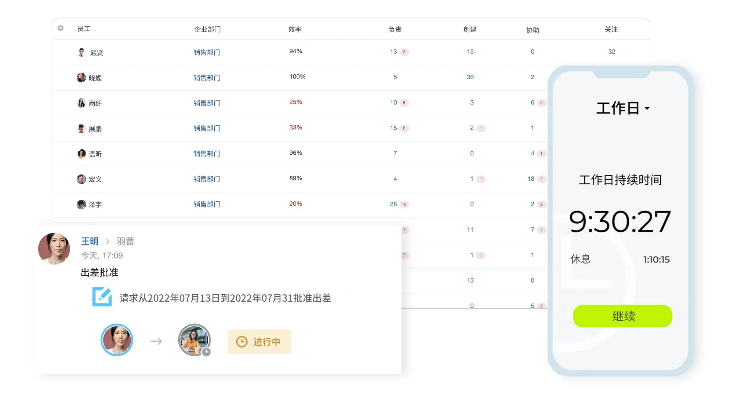Click 泽宇's responsible count 28
Image resolution: width=734 pixels, height=401 pixels.
click(x=393, y=204)
